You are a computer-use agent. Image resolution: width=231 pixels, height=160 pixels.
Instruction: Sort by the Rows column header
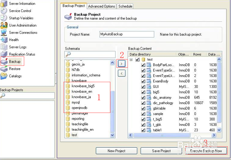point(199,54)
